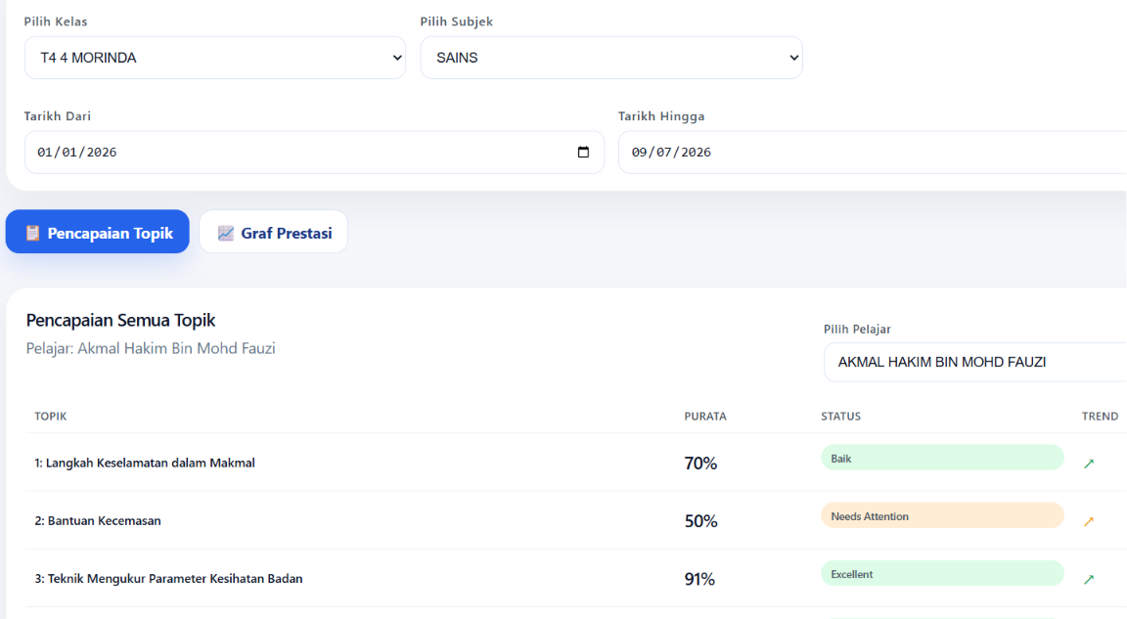1127x619 pixels.
Task: Click the chart icon on Graf Prestasi
Action: coord(226,234)
